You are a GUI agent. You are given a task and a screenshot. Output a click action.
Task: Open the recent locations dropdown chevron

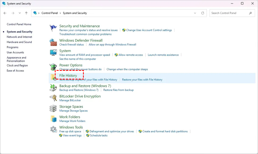pos(20,13)
